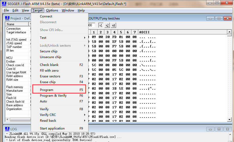The width and height of the screenshot is (234, 142).
Task: Select the Use target RAM row
Action: pos(18,72)
